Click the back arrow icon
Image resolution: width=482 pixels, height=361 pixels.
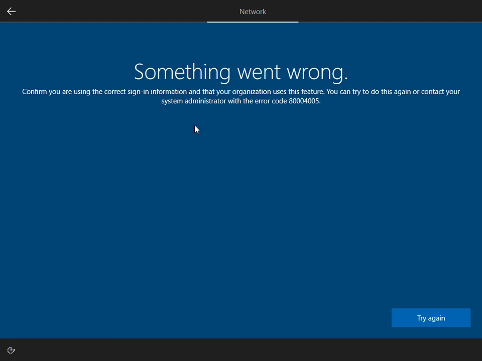click(x=11, y=11)
